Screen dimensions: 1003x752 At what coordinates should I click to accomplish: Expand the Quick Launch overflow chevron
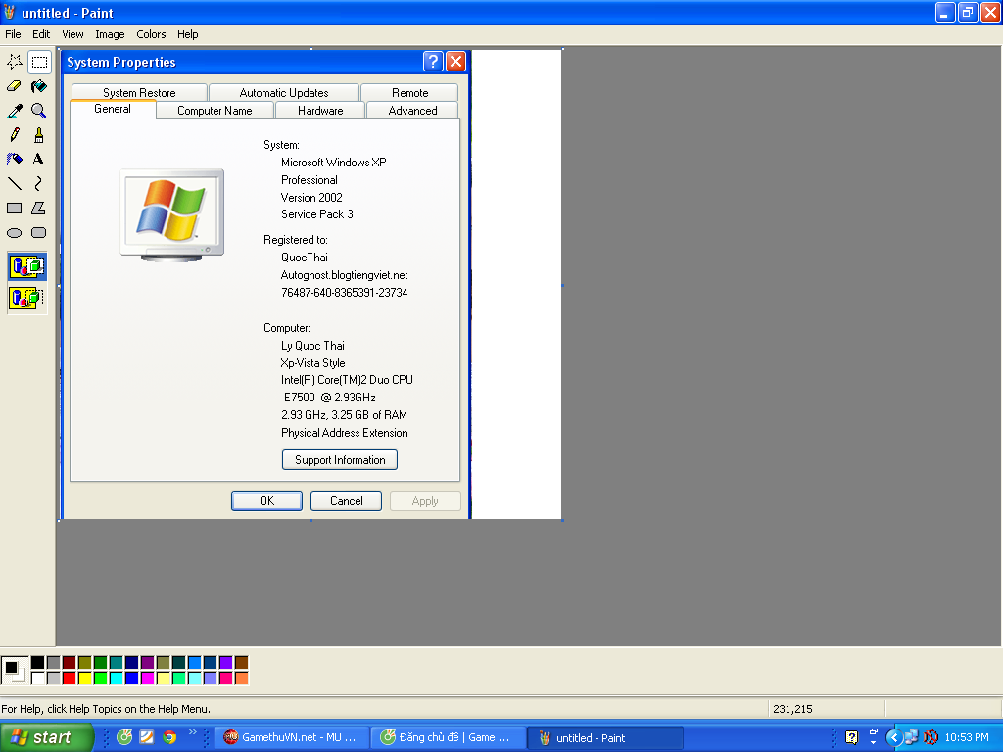tap(193, 732)
